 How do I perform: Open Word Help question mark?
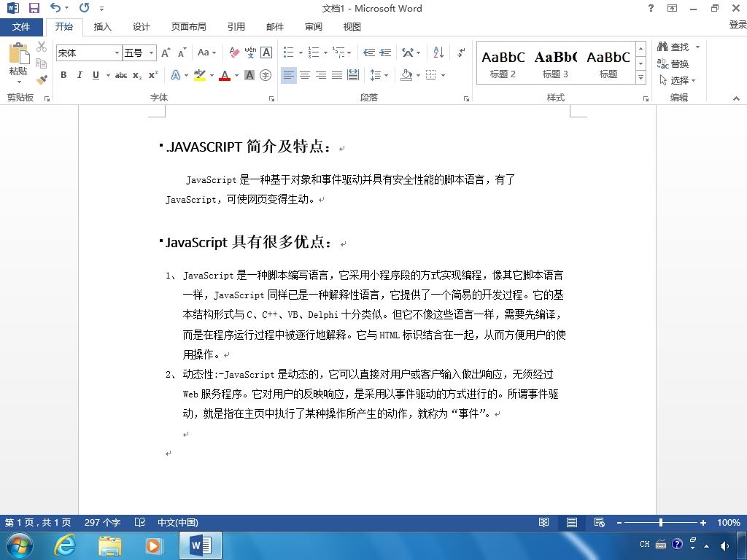click(x=651, y=8)
